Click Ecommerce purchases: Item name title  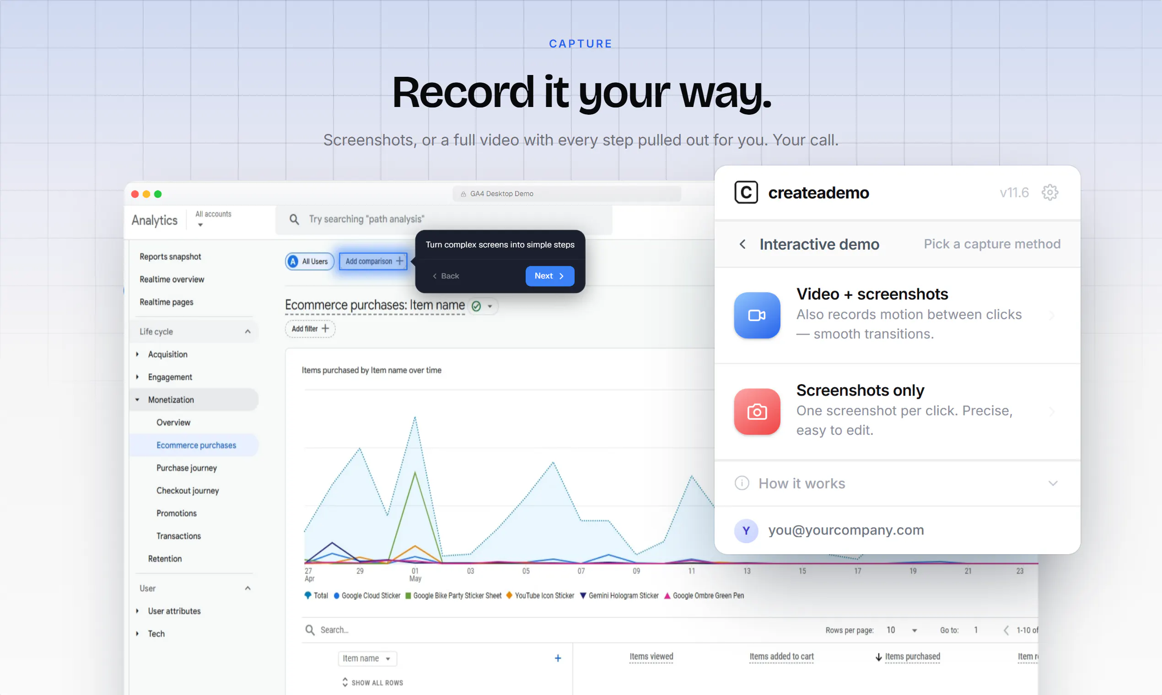tap(375, 305)
